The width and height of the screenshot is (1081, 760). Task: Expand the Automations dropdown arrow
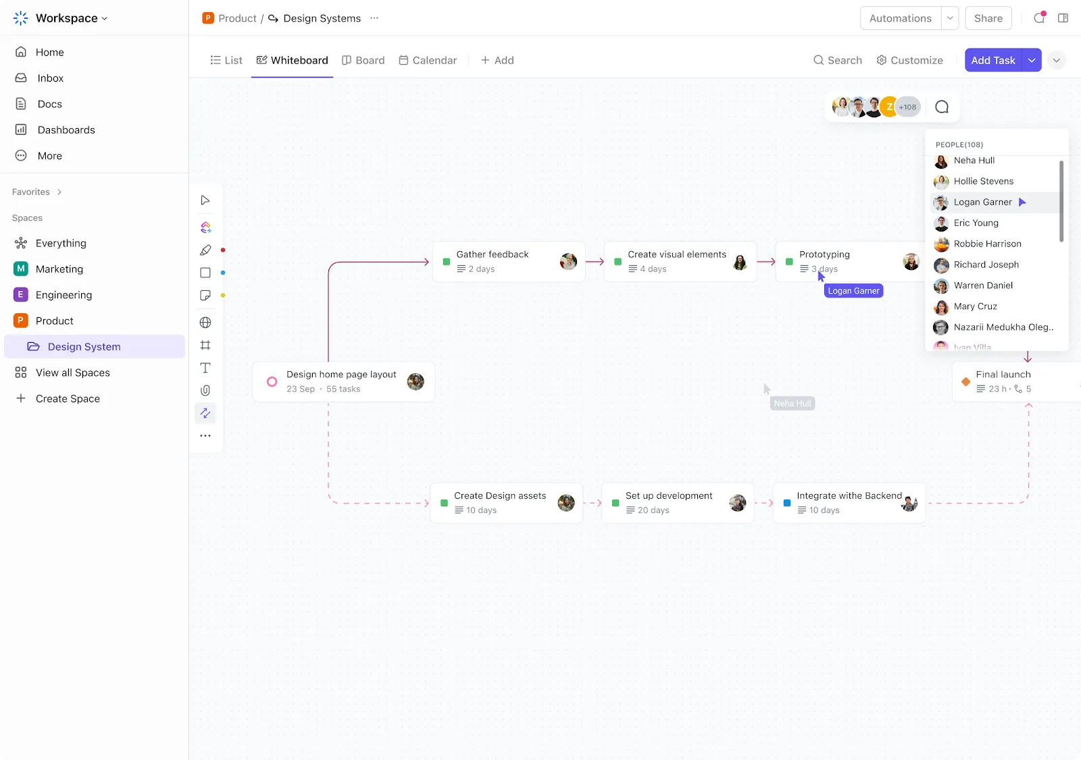[x=950, y=18]
